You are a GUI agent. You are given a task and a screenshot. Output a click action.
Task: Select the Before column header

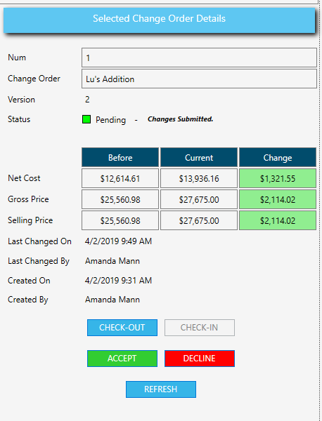120,157
